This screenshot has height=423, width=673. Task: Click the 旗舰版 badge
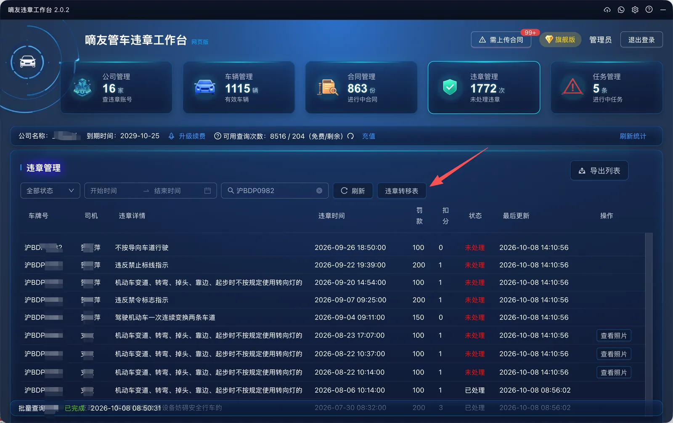tap(560, 40)
